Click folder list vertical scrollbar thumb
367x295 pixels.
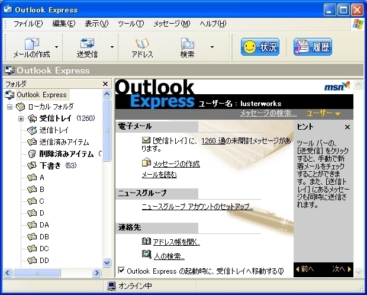point(107,130)
